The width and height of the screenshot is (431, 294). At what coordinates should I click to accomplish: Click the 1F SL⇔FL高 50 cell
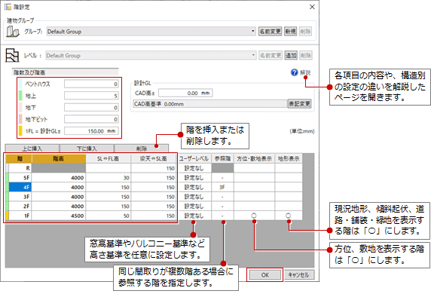pos(109,216)
